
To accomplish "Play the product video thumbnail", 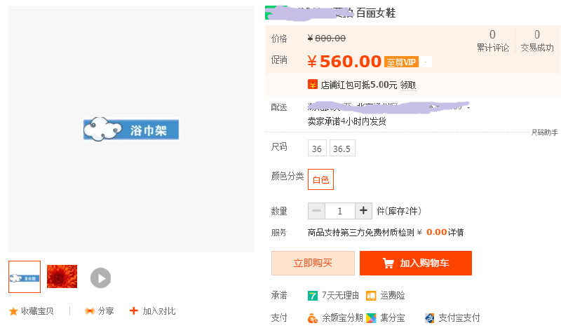I will click(x=100, y=278).
